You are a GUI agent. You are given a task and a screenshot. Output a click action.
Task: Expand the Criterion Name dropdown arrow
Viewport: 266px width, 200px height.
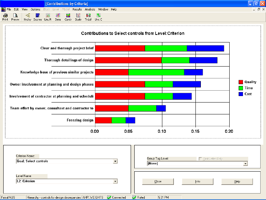click(115, 161)
